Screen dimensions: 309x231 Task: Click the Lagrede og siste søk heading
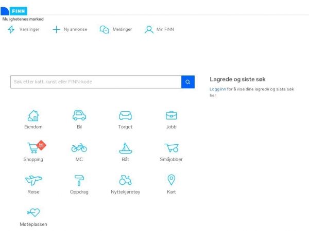coord(237,80)
